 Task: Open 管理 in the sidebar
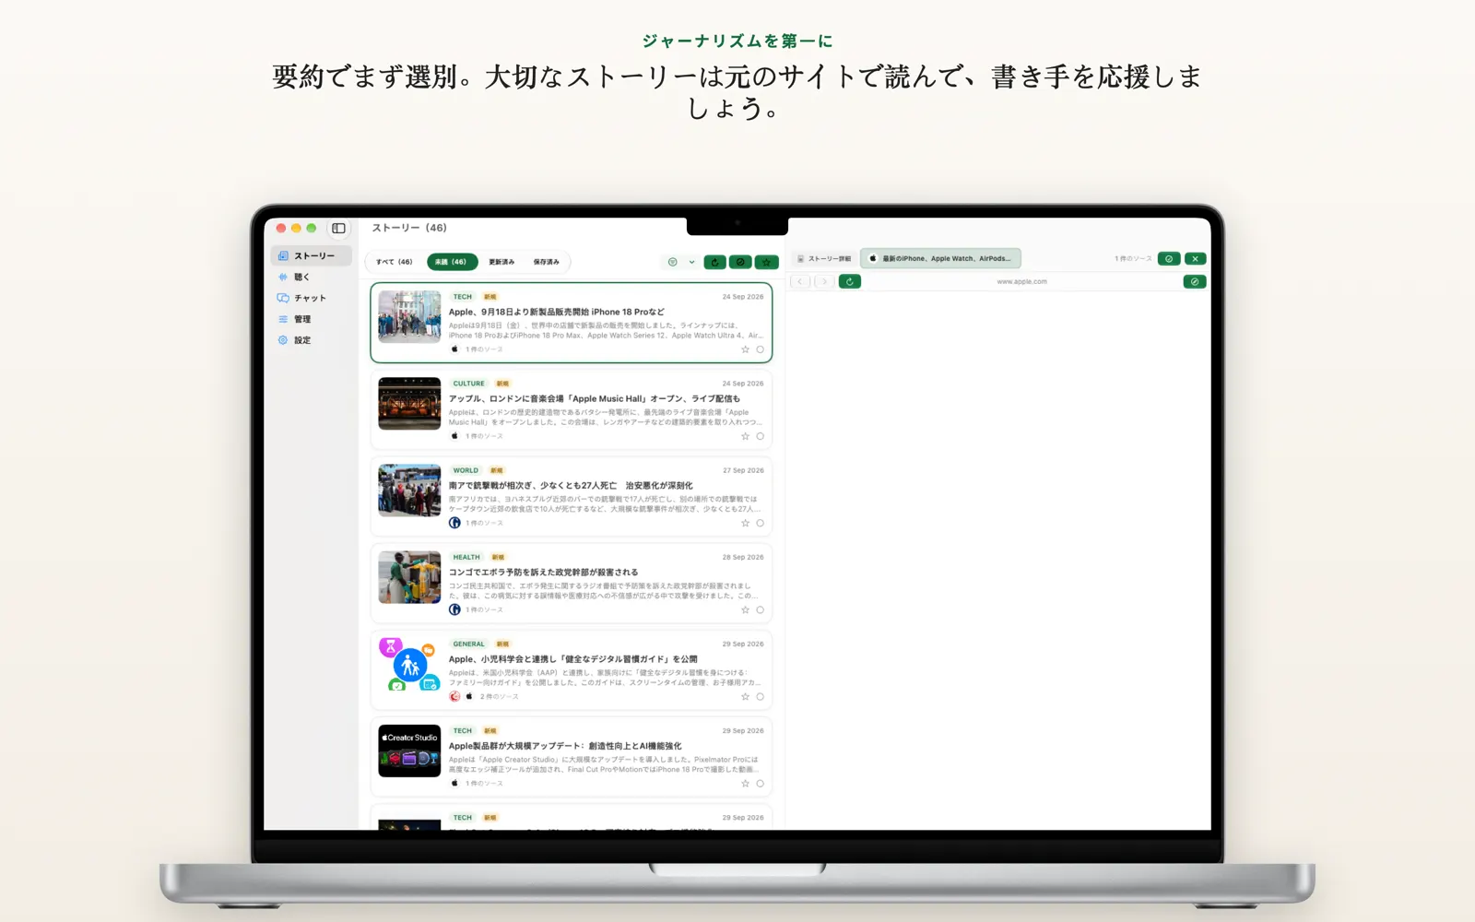(312, 319)
